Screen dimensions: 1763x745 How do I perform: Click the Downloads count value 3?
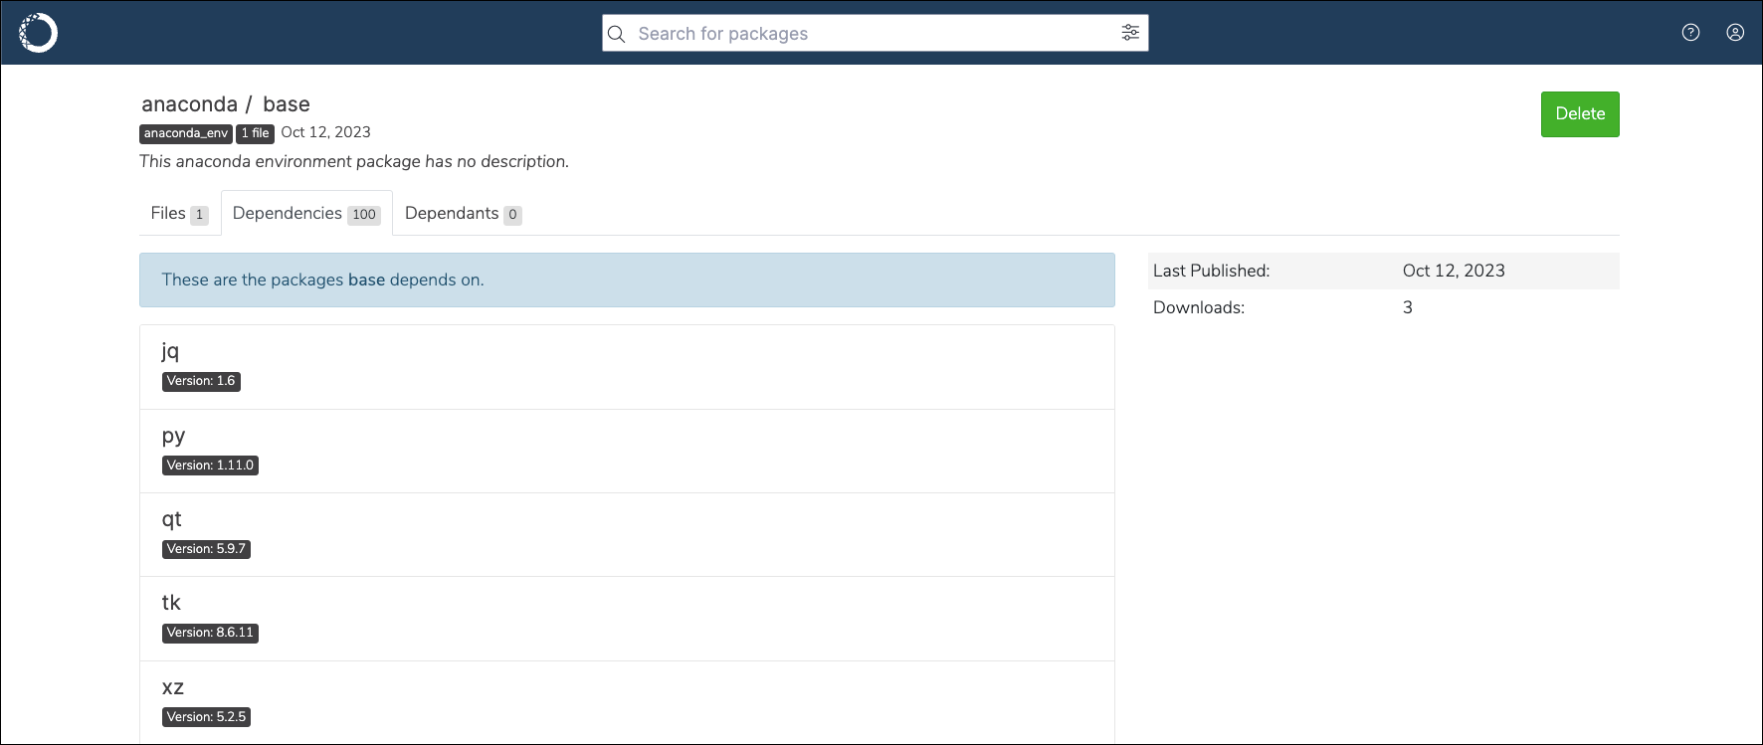click(1408, 307)
